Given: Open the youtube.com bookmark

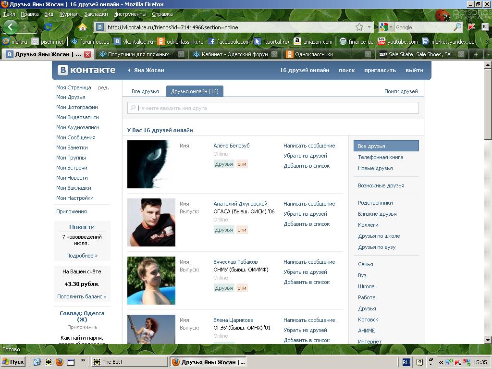Looking at the screenshot, I should [x=398, y=41].
